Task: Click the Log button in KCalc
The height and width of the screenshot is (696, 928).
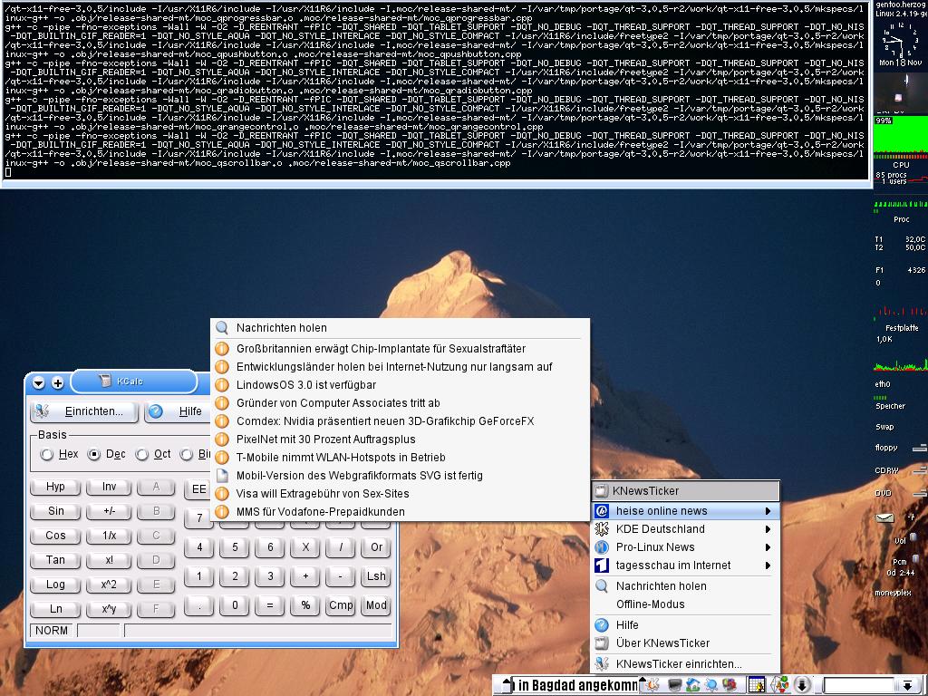Action: click(55, 585)
